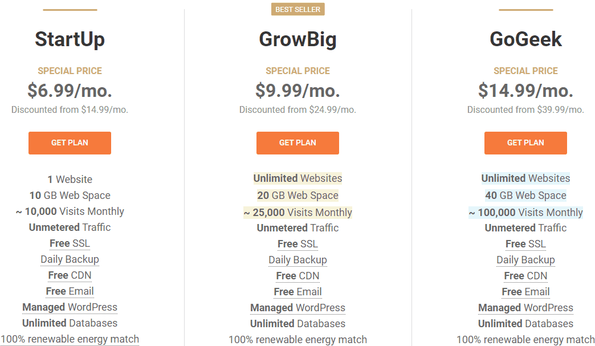Open 10,000 Visits Monthly info in StartUp
Image resolution: width=595 pixels, height=346 pixels.
[x=70, y=211]
